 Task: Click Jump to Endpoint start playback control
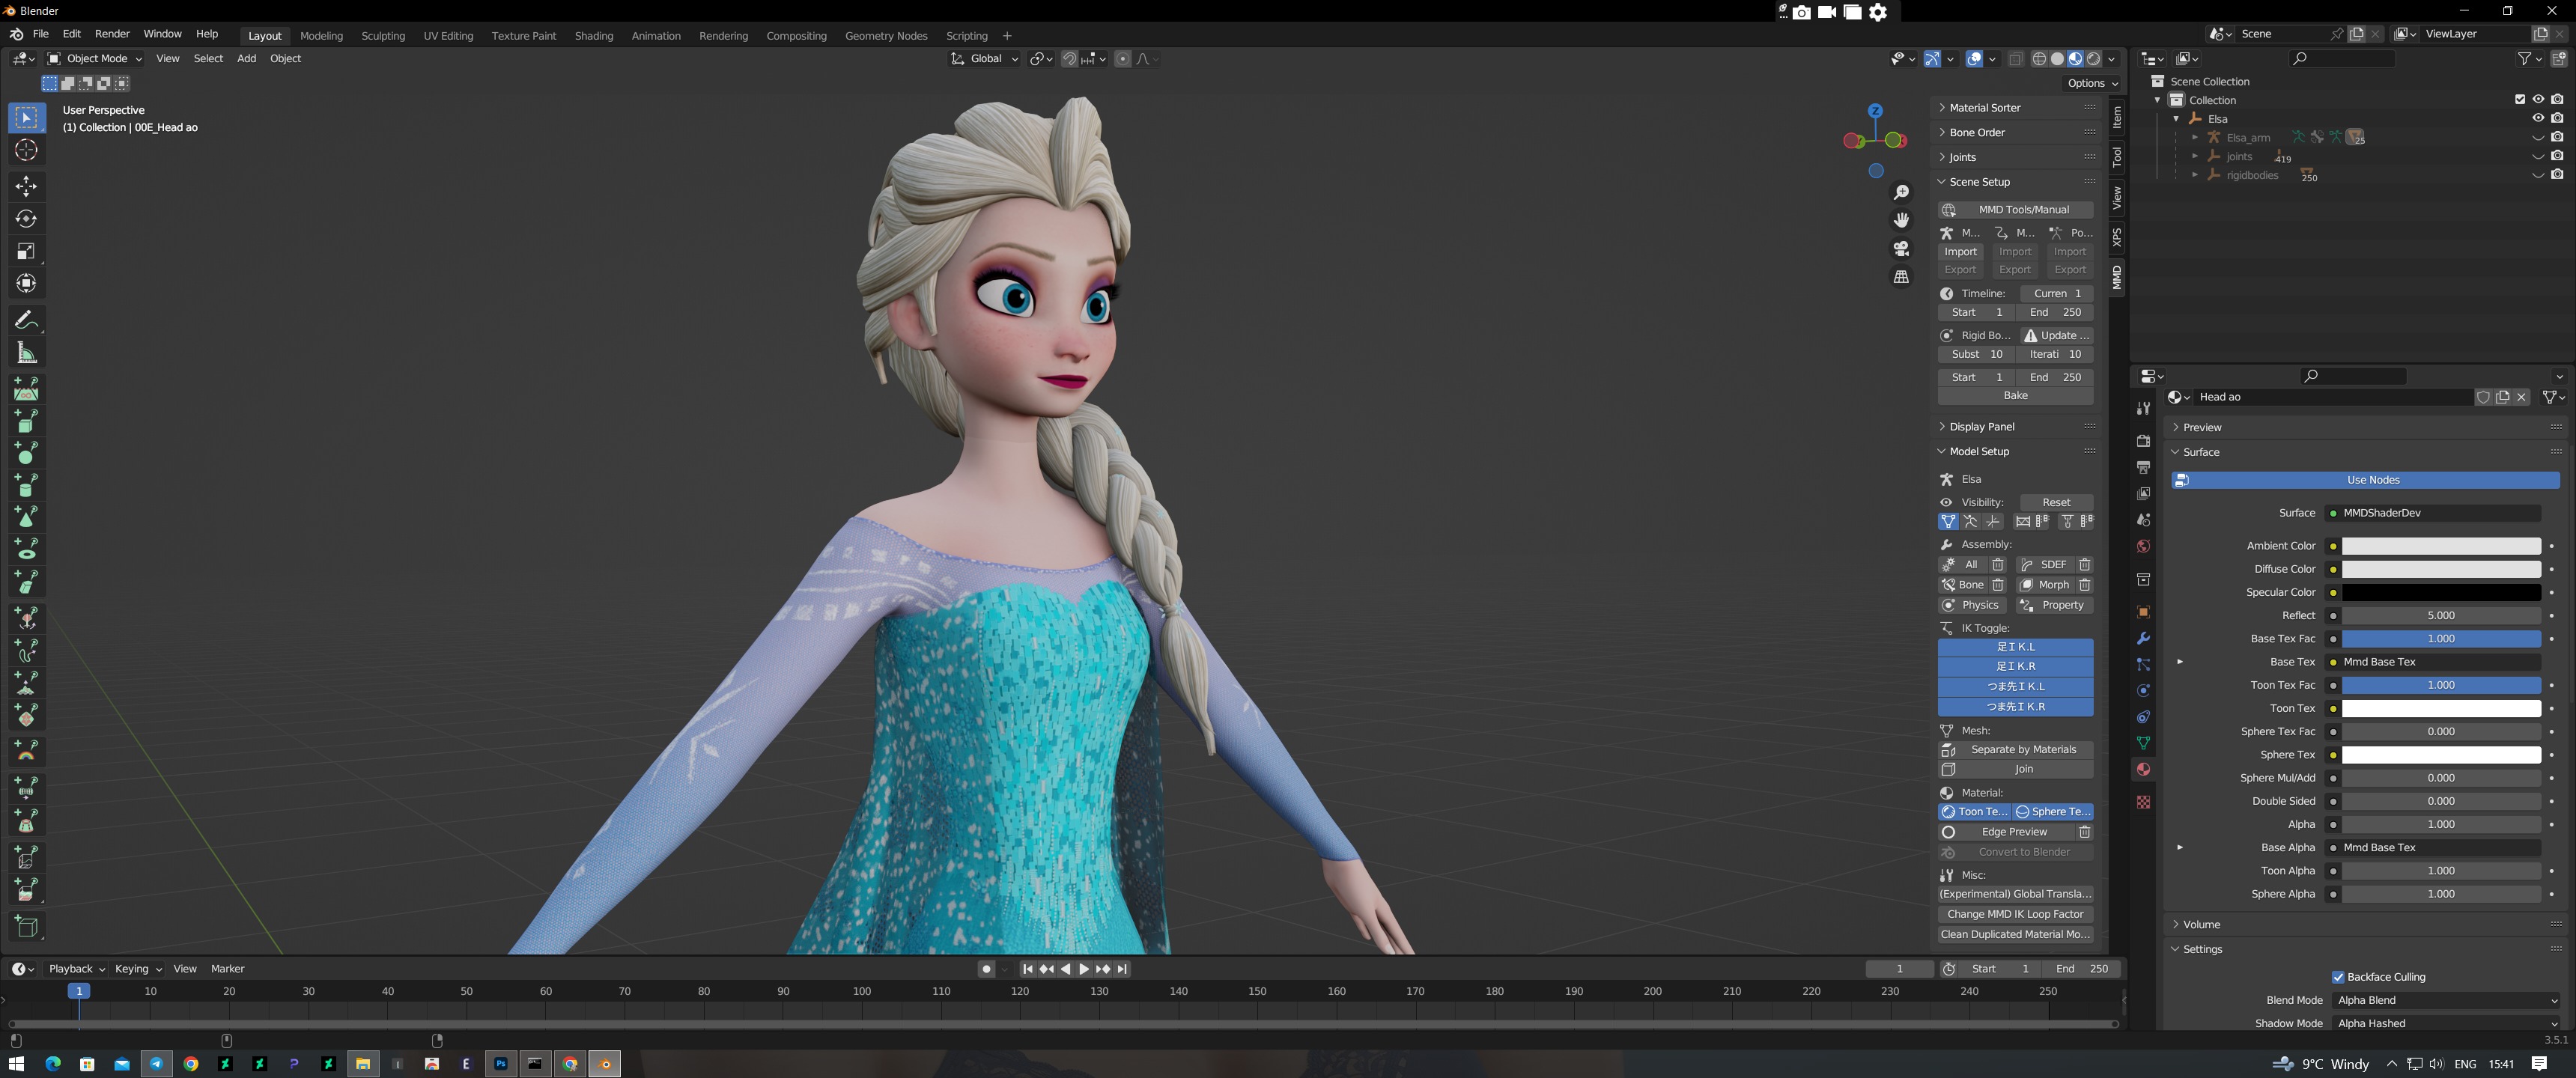point(1027,969)
